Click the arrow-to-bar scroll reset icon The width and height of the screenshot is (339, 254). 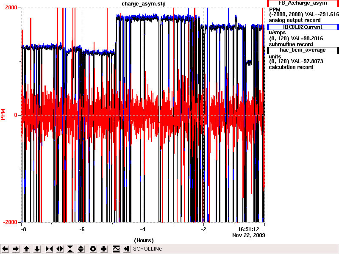[x=126, y=249]
